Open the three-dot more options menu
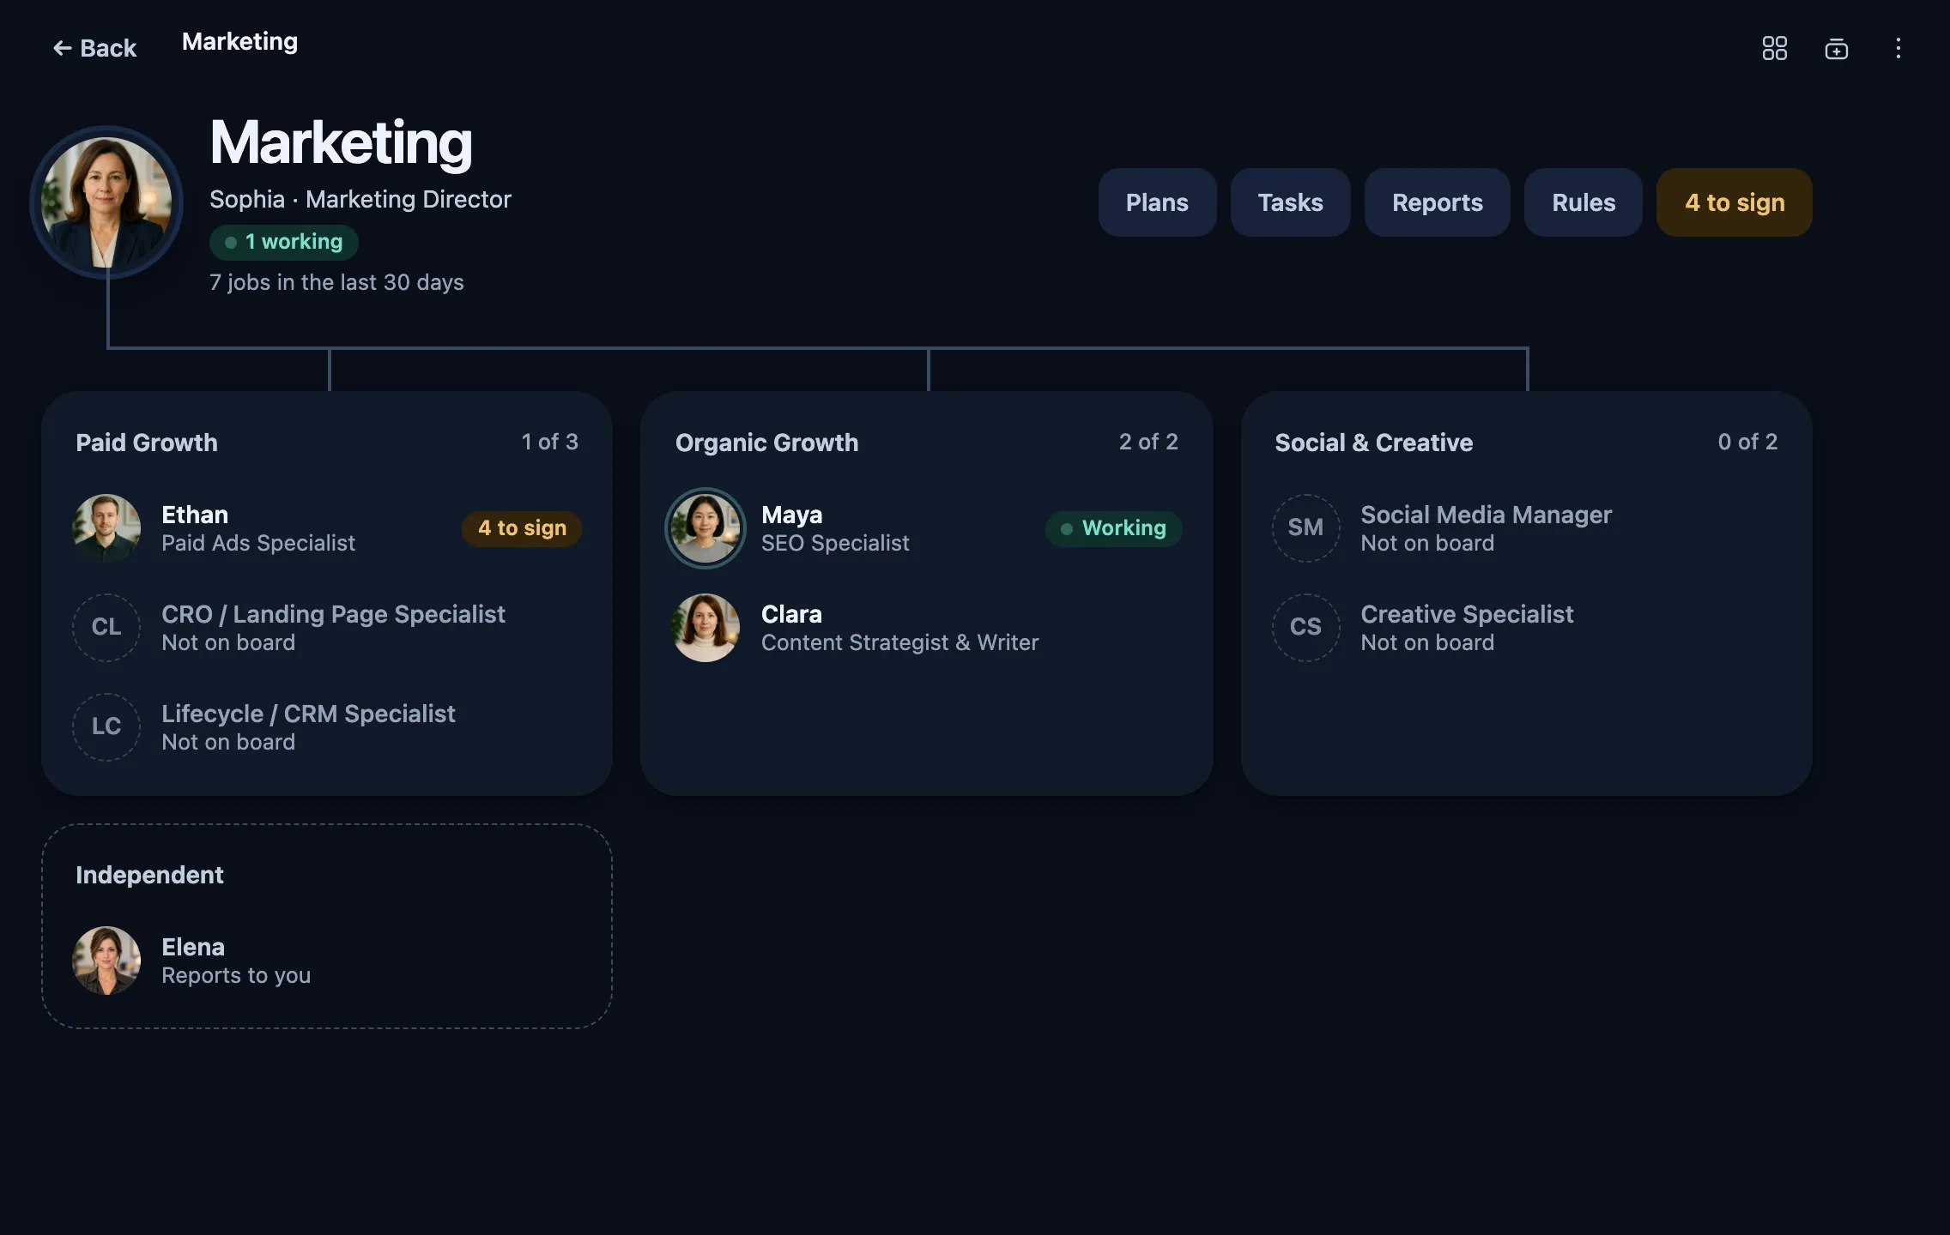 (x=1898, y=48)
